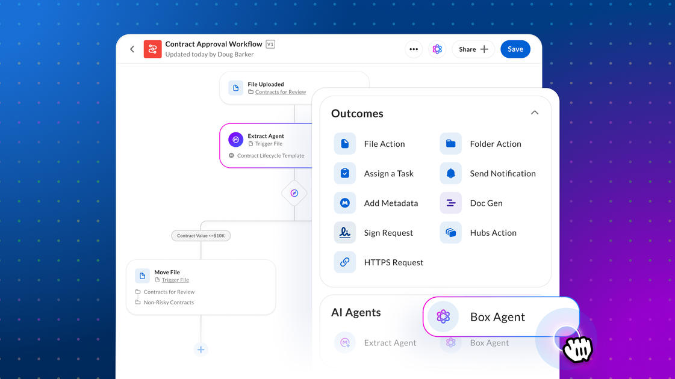
Task: Choose the Doc Gen label
Action: click(x=486, y=203)
